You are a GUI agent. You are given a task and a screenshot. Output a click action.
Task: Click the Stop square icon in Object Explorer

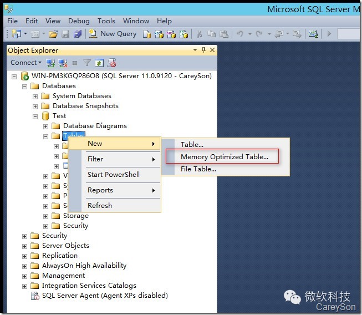(75, 63)
